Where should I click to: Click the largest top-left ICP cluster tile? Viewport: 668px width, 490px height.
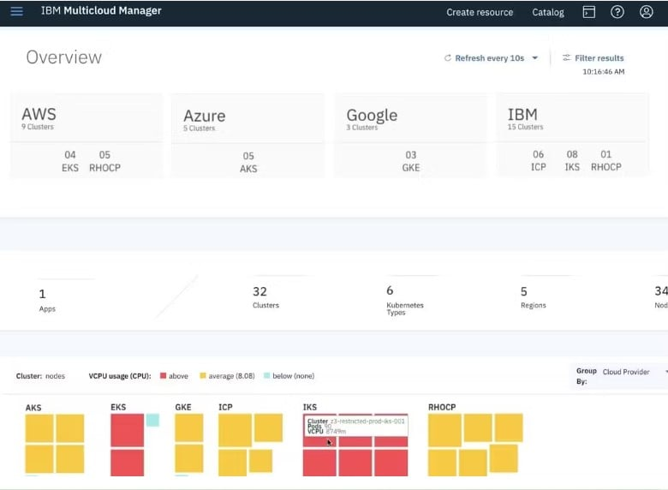pos(235,430)
